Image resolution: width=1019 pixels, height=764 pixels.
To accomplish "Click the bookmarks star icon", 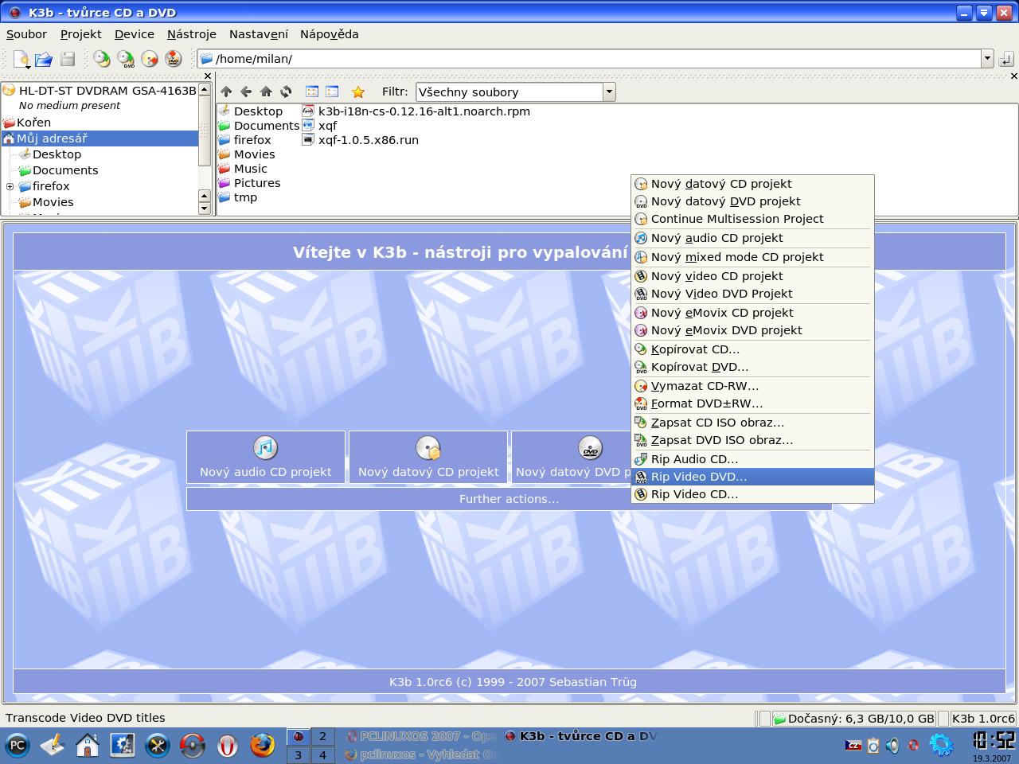I will 358,92.
